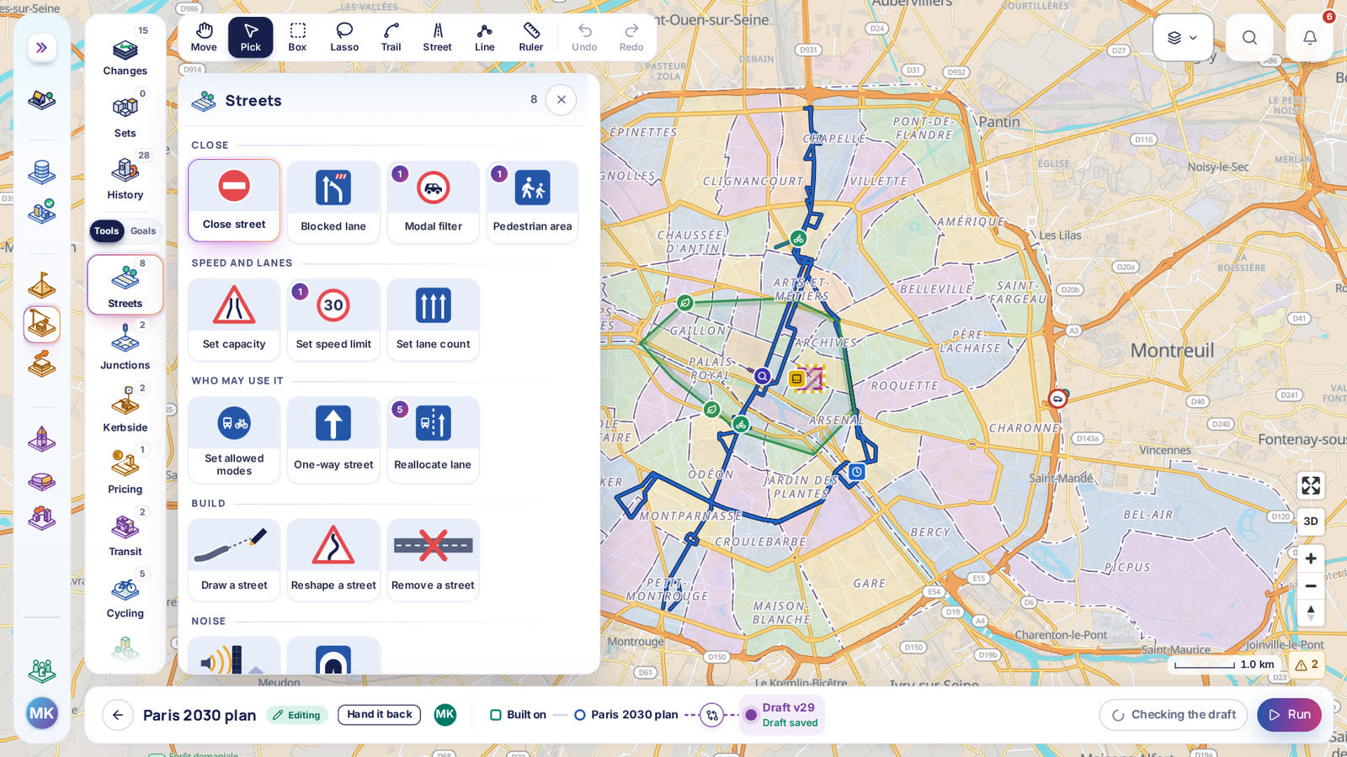Screen dimensions: 1347x757
Task: Open the Junctions tool group
Action: point(125,346)
